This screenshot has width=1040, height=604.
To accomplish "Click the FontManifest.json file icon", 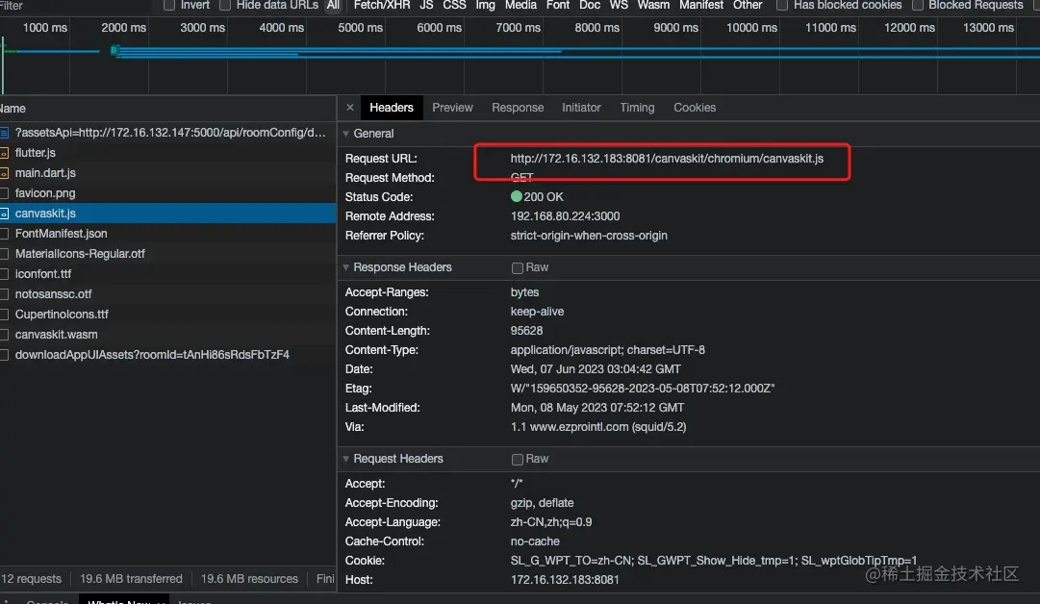I will [x=4, y=234].
